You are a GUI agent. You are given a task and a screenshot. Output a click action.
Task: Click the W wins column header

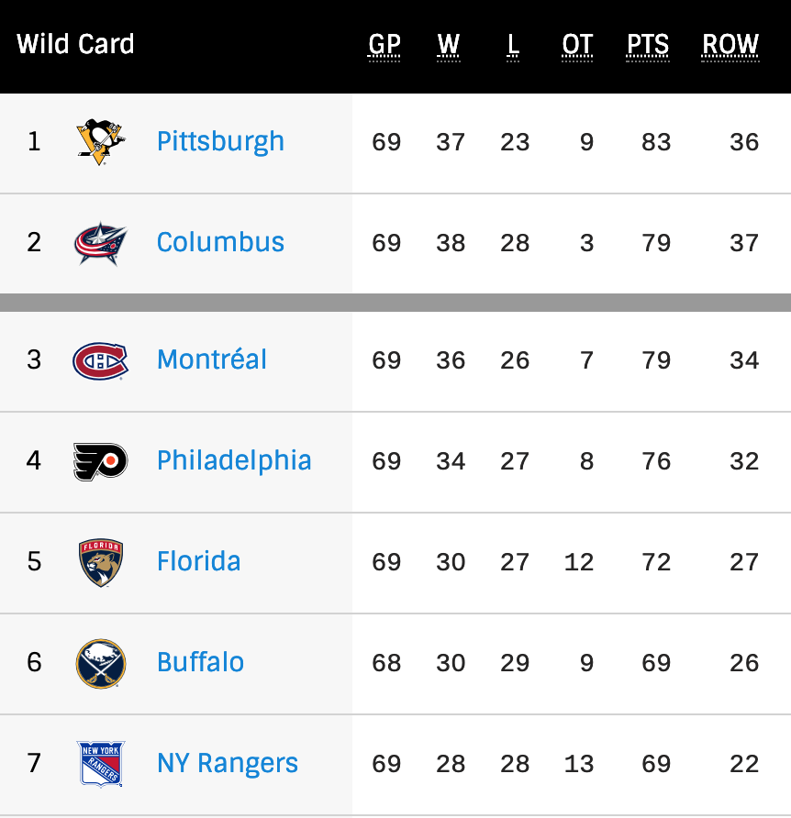tap(449, 44)
